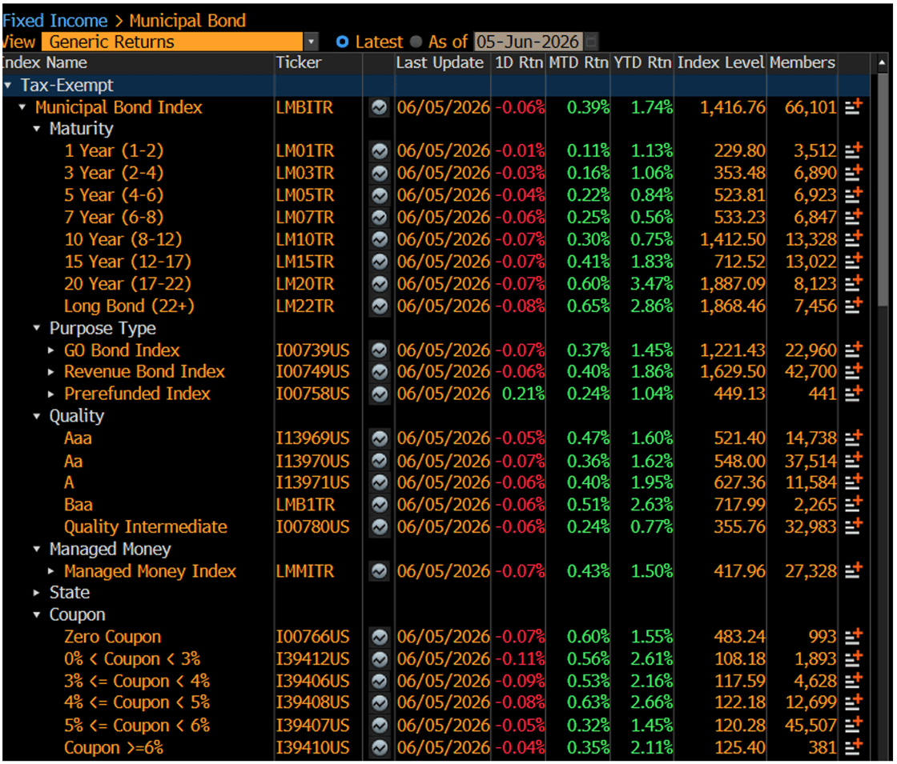Screen dimensions: 897x764
Task: Open calendar picker next to As of date
Action: pos(592,41)
